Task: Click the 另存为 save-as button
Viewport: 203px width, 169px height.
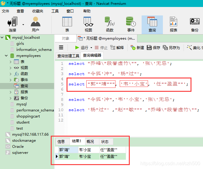Action: tap(171, 48)
